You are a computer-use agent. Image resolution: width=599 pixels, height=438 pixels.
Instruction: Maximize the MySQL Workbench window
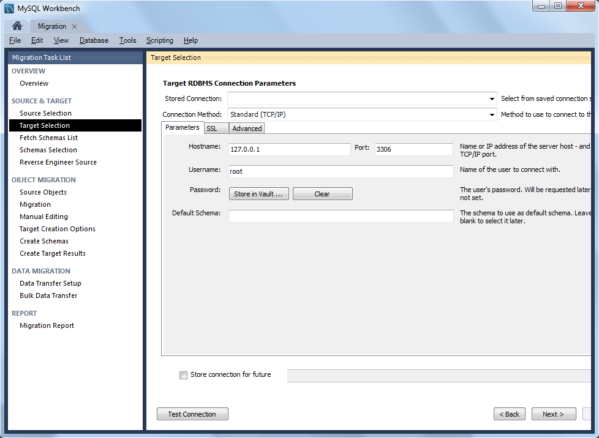click(558, 6)
